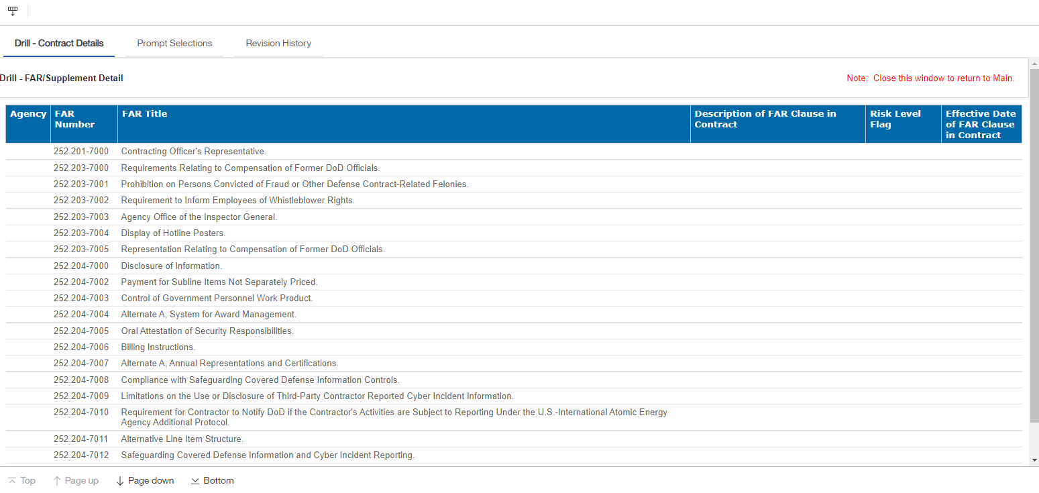Click the FAR Number column header
This screenshot has width=1039, height=493.
(x=74, y=119)
